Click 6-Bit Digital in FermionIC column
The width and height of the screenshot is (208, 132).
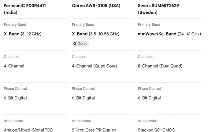15,98
